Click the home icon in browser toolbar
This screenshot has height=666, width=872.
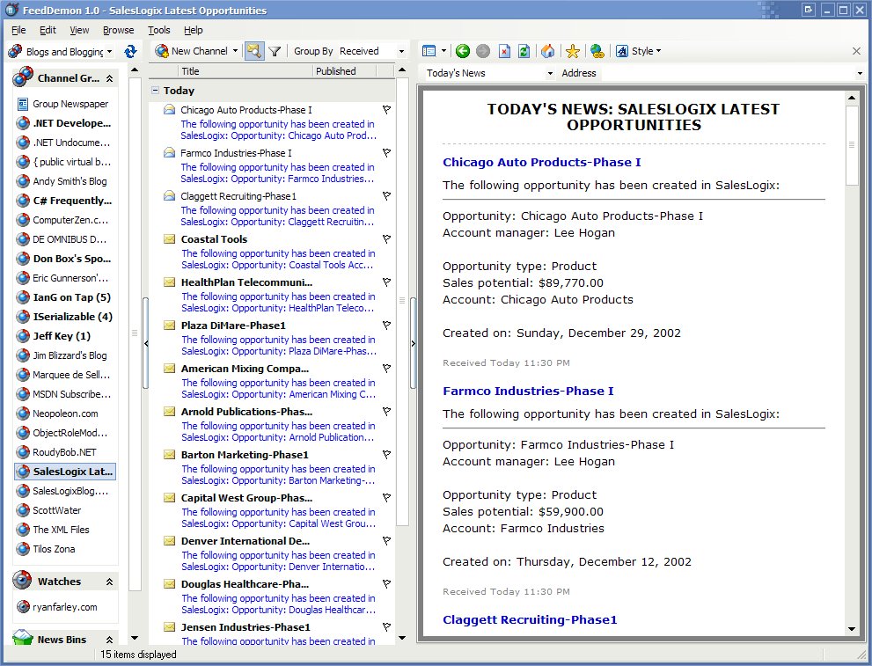[548, 51]
